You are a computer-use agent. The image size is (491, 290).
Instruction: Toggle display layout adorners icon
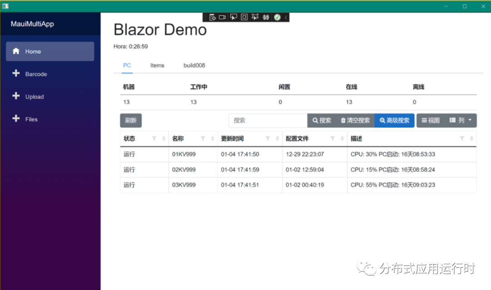click(244, 17)
